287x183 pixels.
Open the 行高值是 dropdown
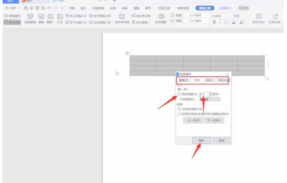210,99
